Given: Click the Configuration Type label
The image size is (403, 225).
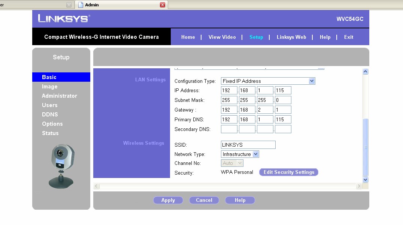Looking at the screenshot, I should [195, 81].
